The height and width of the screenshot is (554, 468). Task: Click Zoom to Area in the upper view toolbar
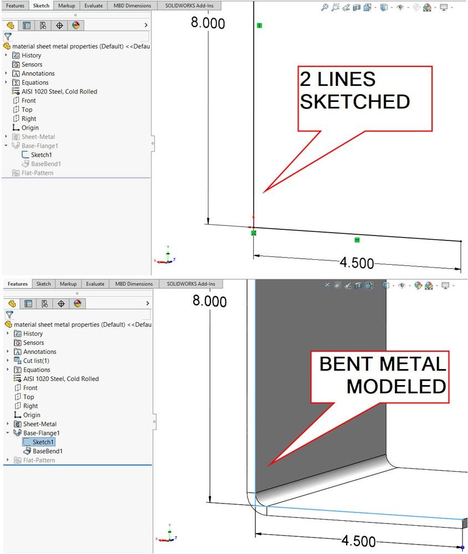336,8
